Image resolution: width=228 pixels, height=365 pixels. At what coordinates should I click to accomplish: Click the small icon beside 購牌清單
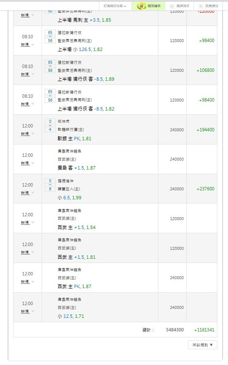pyautogui.click(x=172, y=6)
